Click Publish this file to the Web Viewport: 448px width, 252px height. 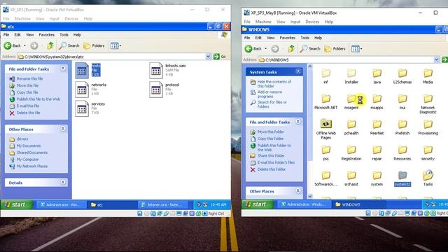[x=38, y=99]
